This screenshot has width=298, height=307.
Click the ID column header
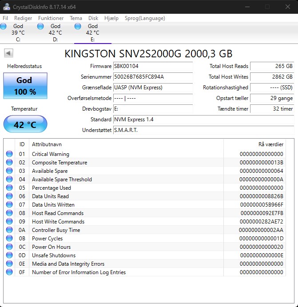click(22, 144)
